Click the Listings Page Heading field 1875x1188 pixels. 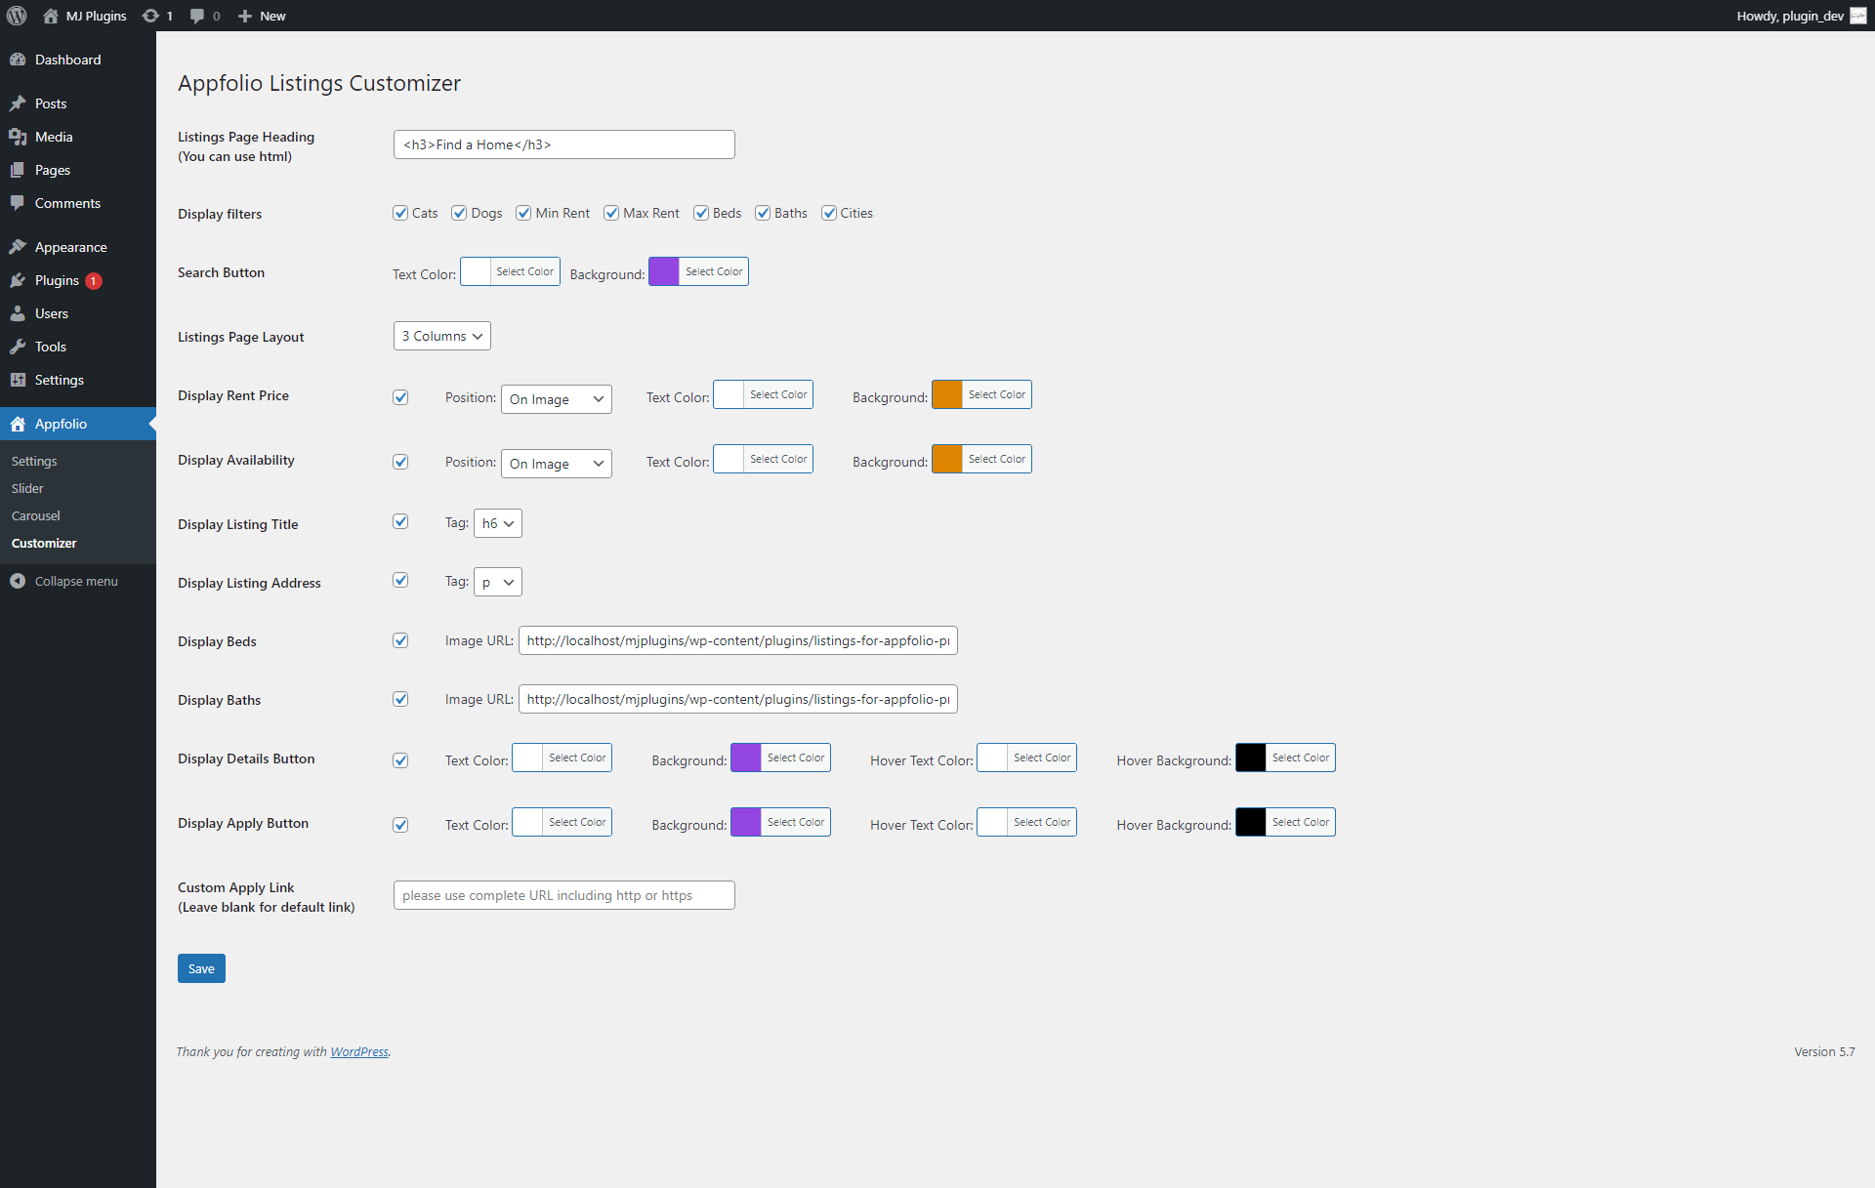tap(564, 144)
